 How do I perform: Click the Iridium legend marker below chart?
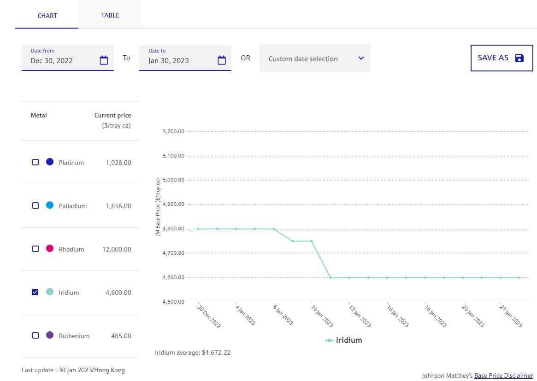[x=329, y=340]
